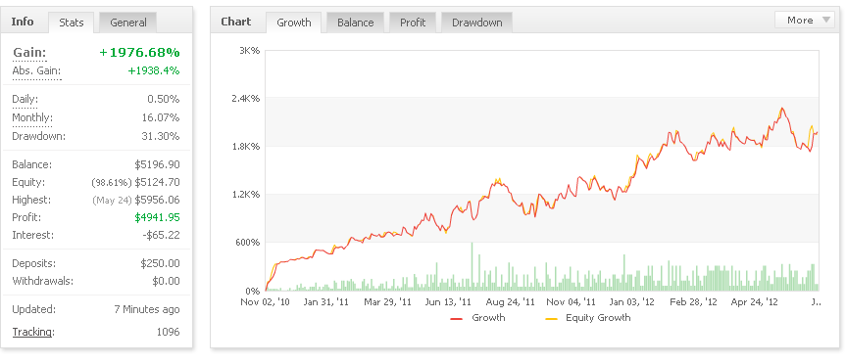Click the Daily stat label

click(25, 100)
